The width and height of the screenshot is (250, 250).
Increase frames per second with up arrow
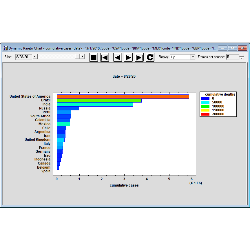242,55
